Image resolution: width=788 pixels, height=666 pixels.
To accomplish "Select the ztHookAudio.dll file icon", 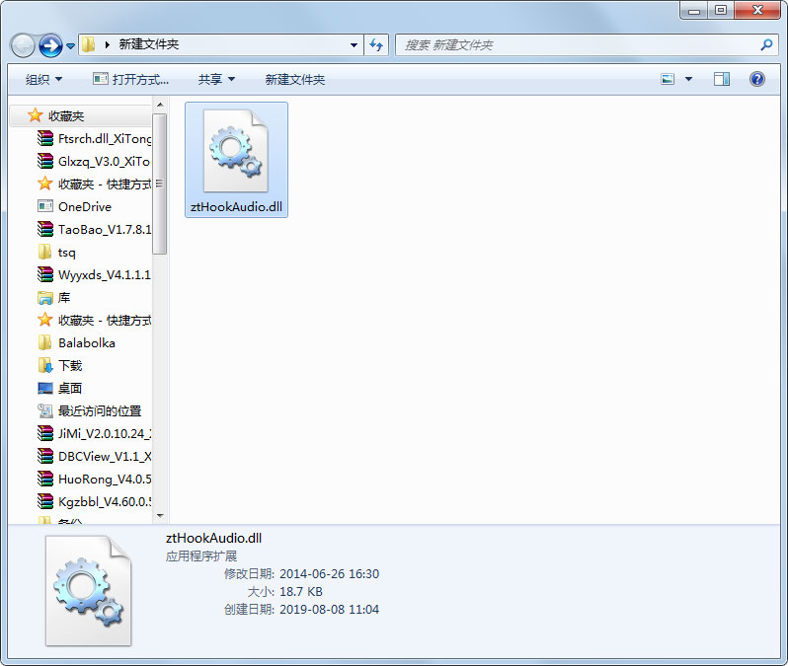I will coord(236,151).
